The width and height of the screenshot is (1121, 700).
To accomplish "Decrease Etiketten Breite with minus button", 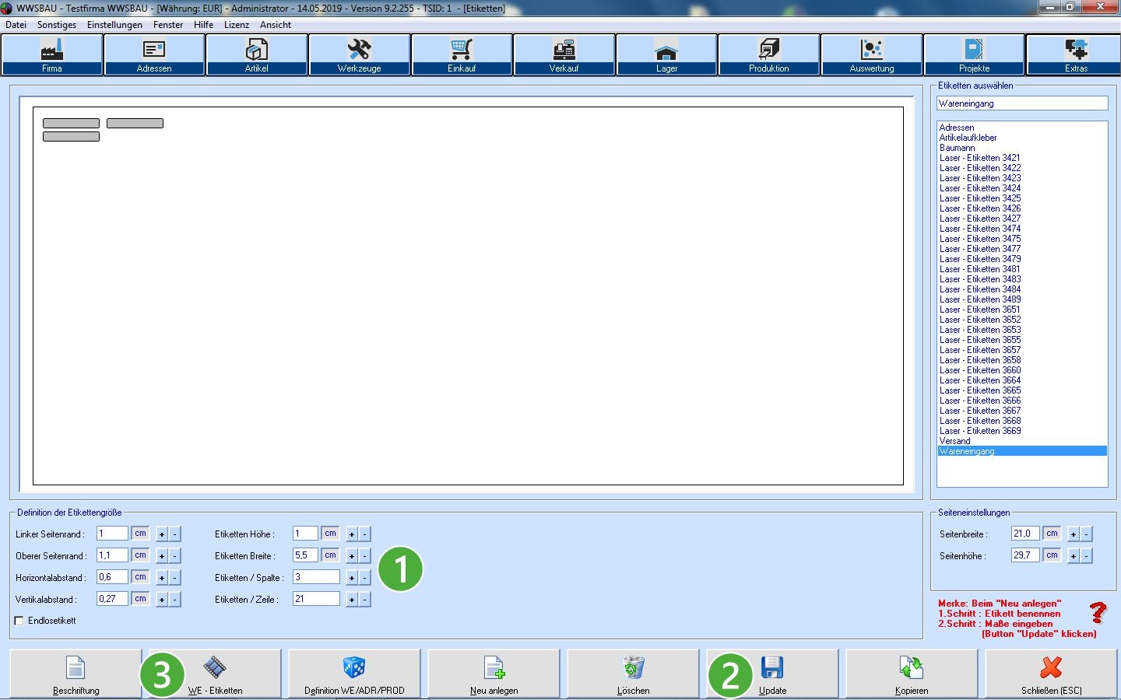I will click(364, 556).
